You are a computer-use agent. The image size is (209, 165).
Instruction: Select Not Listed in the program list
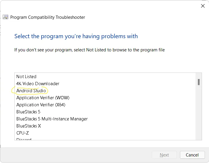coord(26,77)
